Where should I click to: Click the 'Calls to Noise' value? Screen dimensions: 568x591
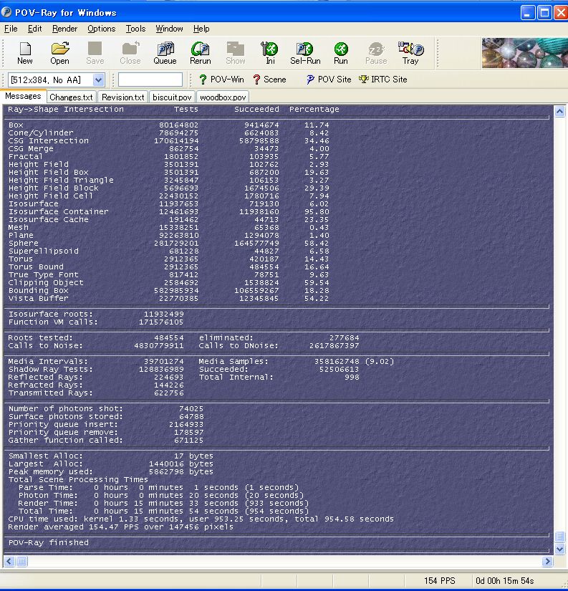159,345
